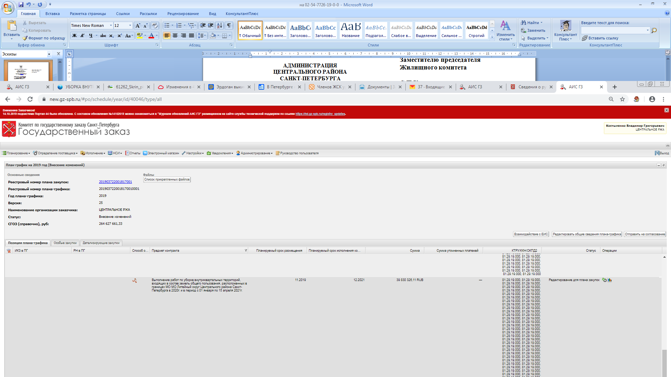
Task: Switch to the Особые закупки tab
Action: click(x=65, y=243)
